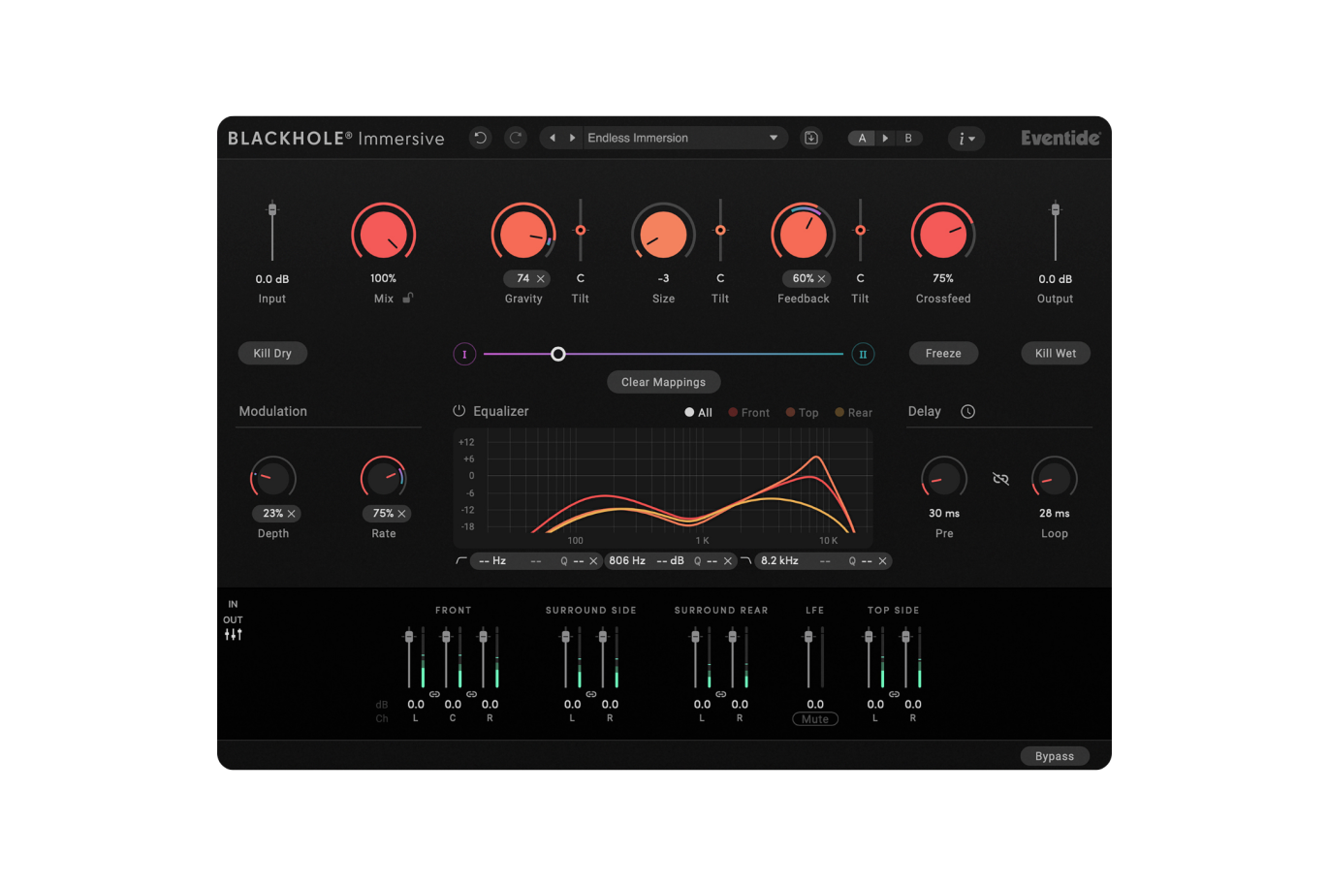
Task: Expand the info menu dropdown
Action: [x=965, y=139]
